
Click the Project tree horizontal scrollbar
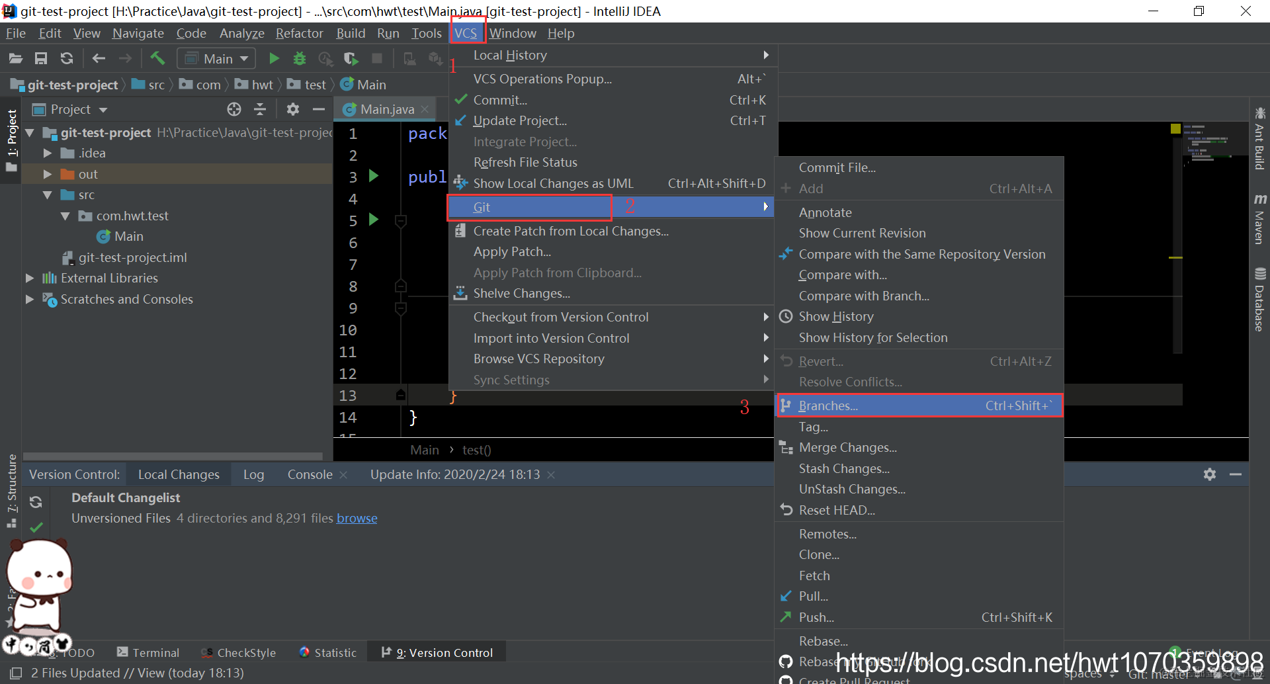173,456
